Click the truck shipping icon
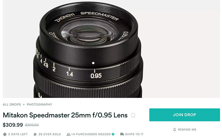This screenshot has height=137, width=222. point(122,134)
